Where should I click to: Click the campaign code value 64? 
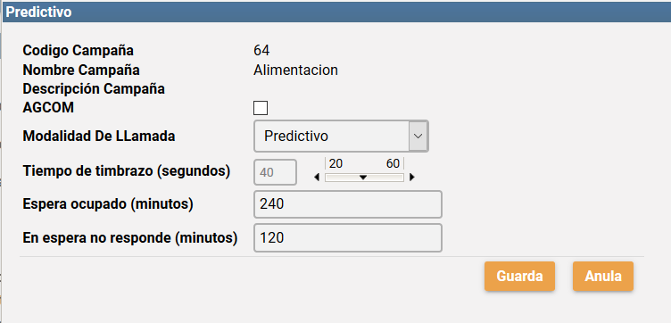[261, 51]
